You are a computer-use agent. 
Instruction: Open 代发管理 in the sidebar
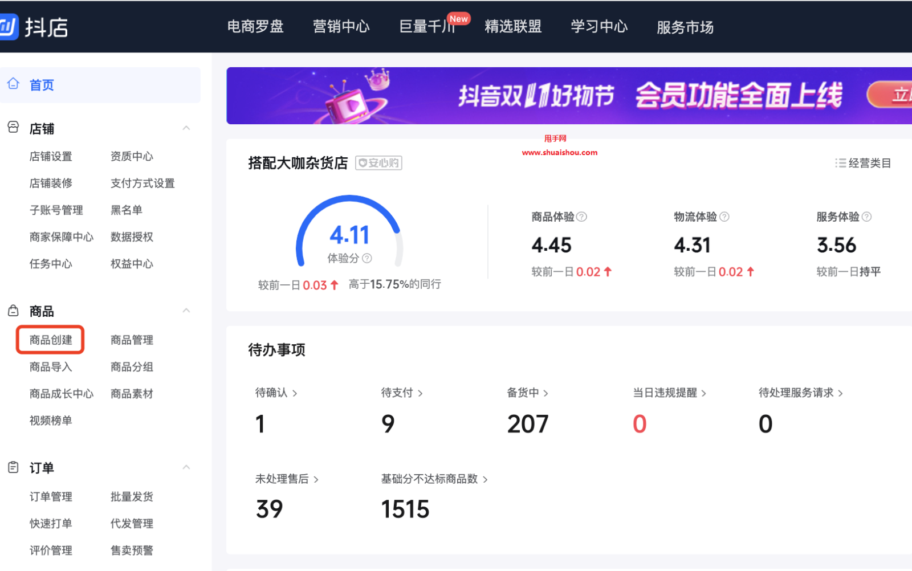coord(132,524)
